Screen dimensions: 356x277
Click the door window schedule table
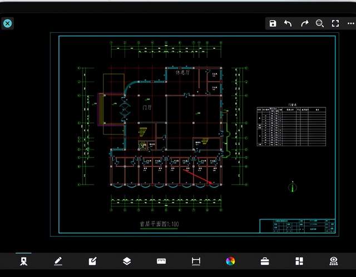click(x=291, y=126)
